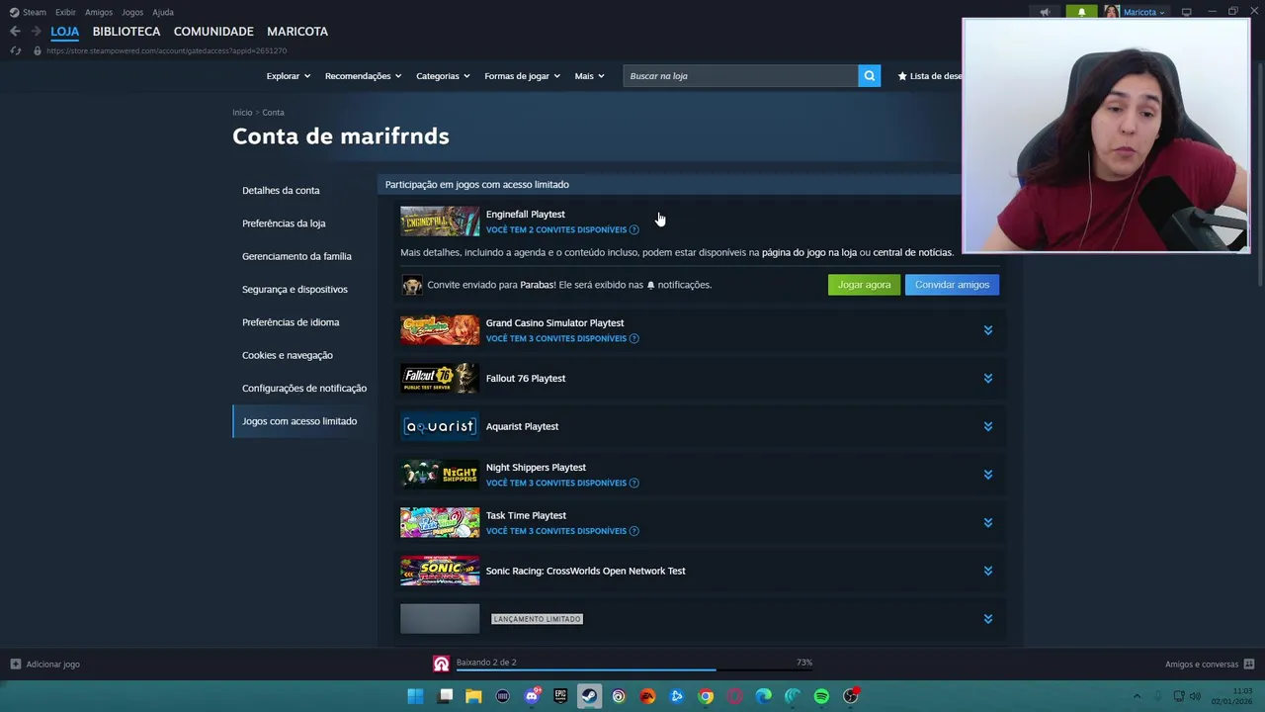Open Detalhes da conta sidebar item
The width and height of the screenshot is (1265, 712).
(281, 191)
